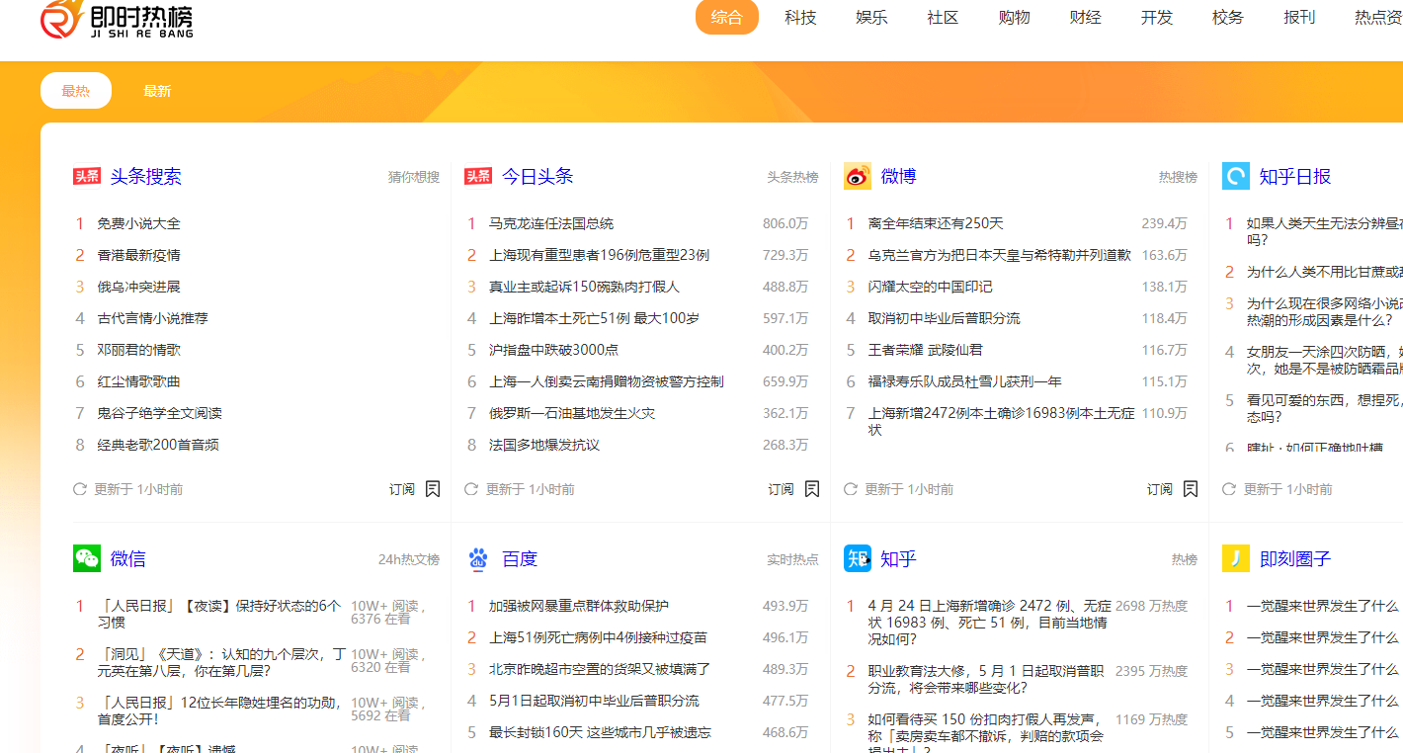
Task: Open 法国多地爆发抗议 headline
Action: (x=544, y=445)
